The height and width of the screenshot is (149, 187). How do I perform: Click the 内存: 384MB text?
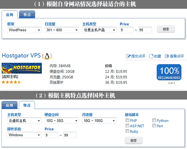[x=60, y=66]
